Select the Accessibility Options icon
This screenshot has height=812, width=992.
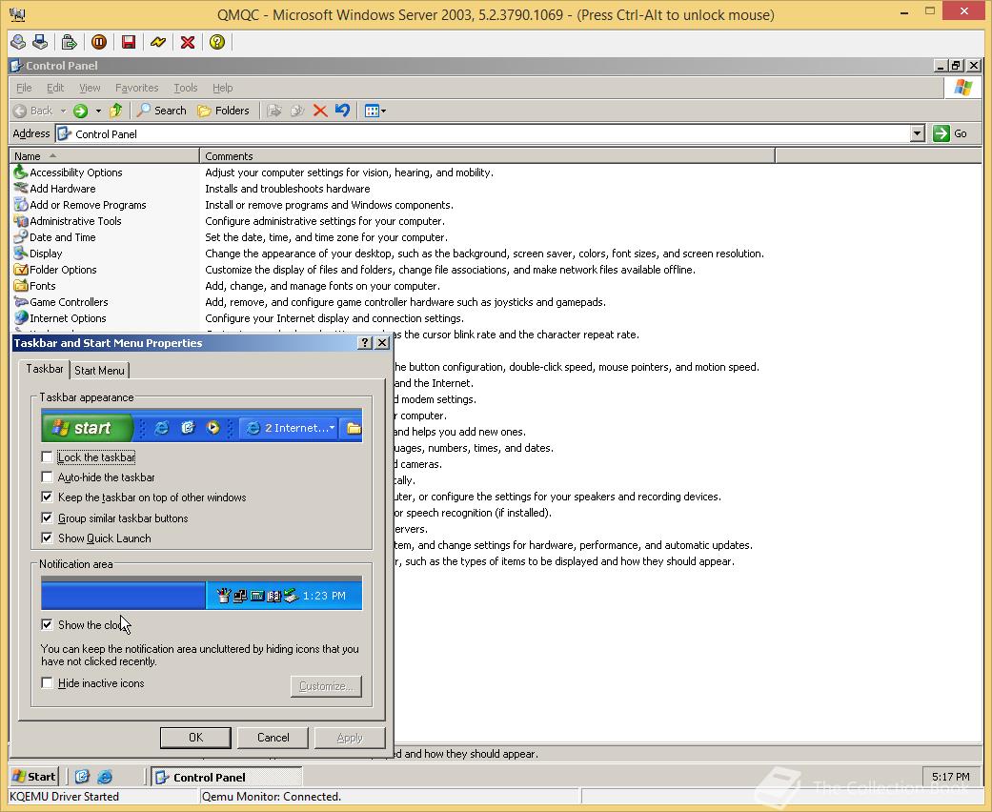click(x=21, y=172)
